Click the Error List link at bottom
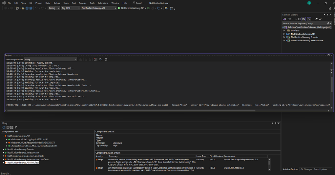 pyautogui.click(x=6, y=174)
